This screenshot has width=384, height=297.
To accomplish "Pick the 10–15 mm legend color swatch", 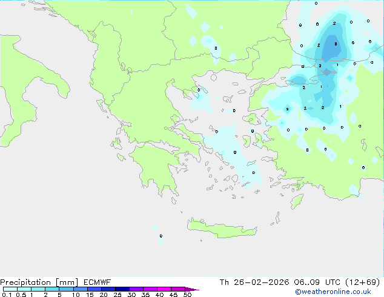I will (x=80, y=289).
